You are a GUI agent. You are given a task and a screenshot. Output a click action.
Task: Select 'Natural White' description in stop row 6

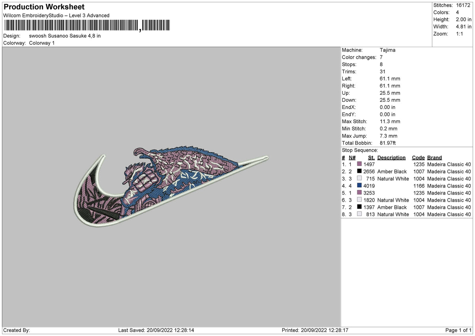[x=393, y=200]
